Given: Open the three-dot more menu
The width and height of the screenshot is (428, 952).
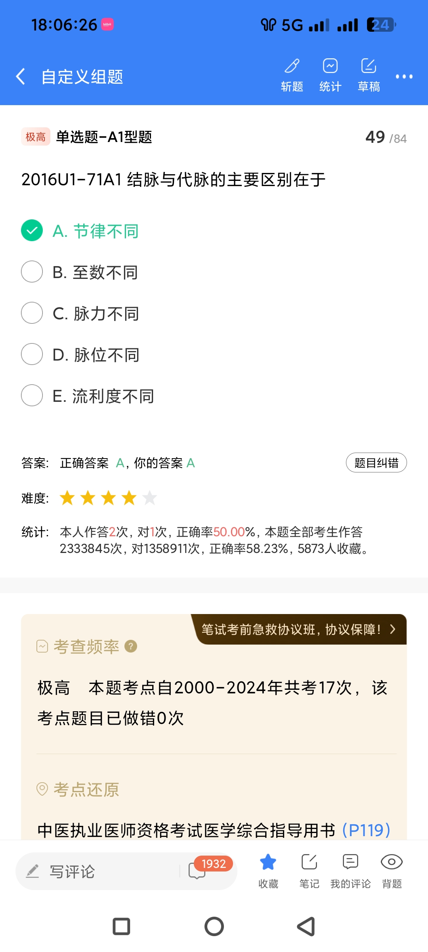Looking at the screenshot, I should [x=404, y=77].
